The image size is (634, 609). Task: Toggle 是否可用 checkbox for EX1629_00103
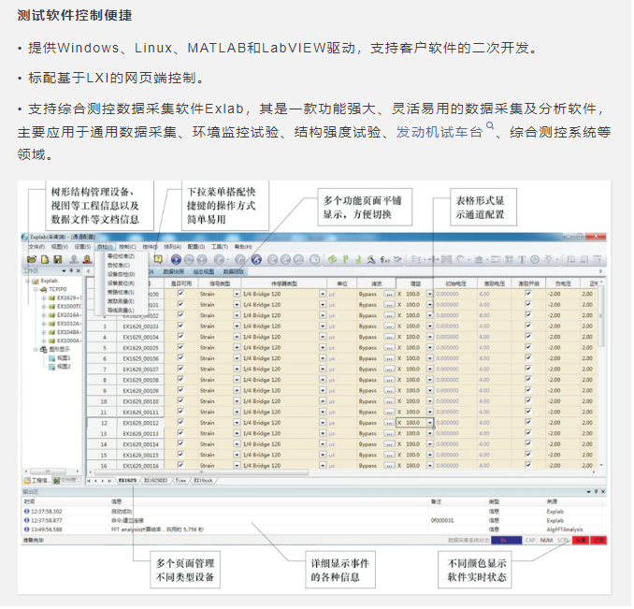click(x=180, y=326)
